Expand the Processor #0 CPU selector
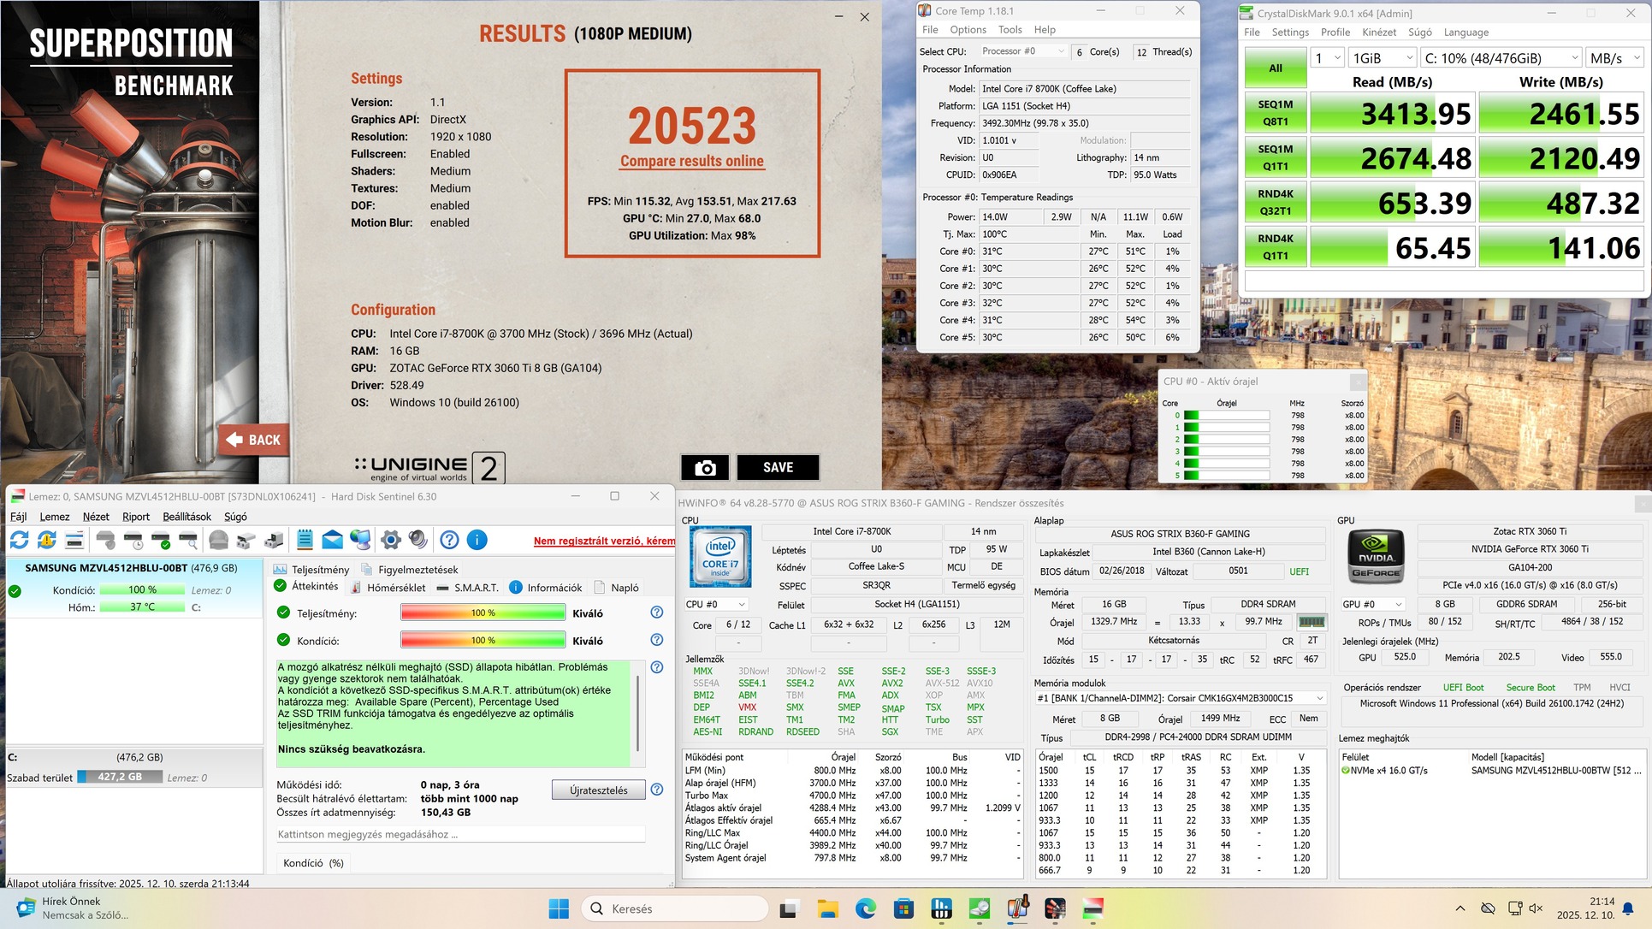This screenshot has height=929, width=1652. point(1023,51)
